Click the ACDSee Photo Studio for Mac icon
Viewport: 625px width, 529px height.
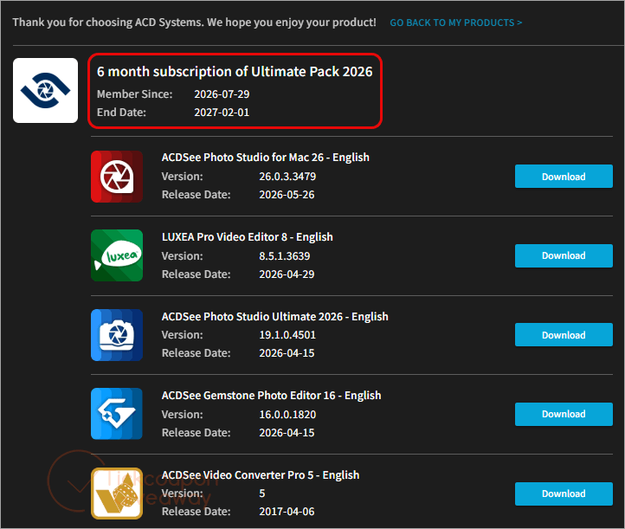117,177
